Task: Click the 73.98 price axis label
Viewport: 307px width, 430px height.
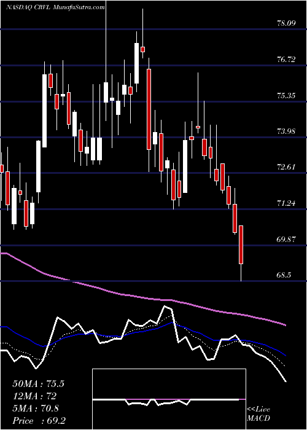Action: point(287,131)
